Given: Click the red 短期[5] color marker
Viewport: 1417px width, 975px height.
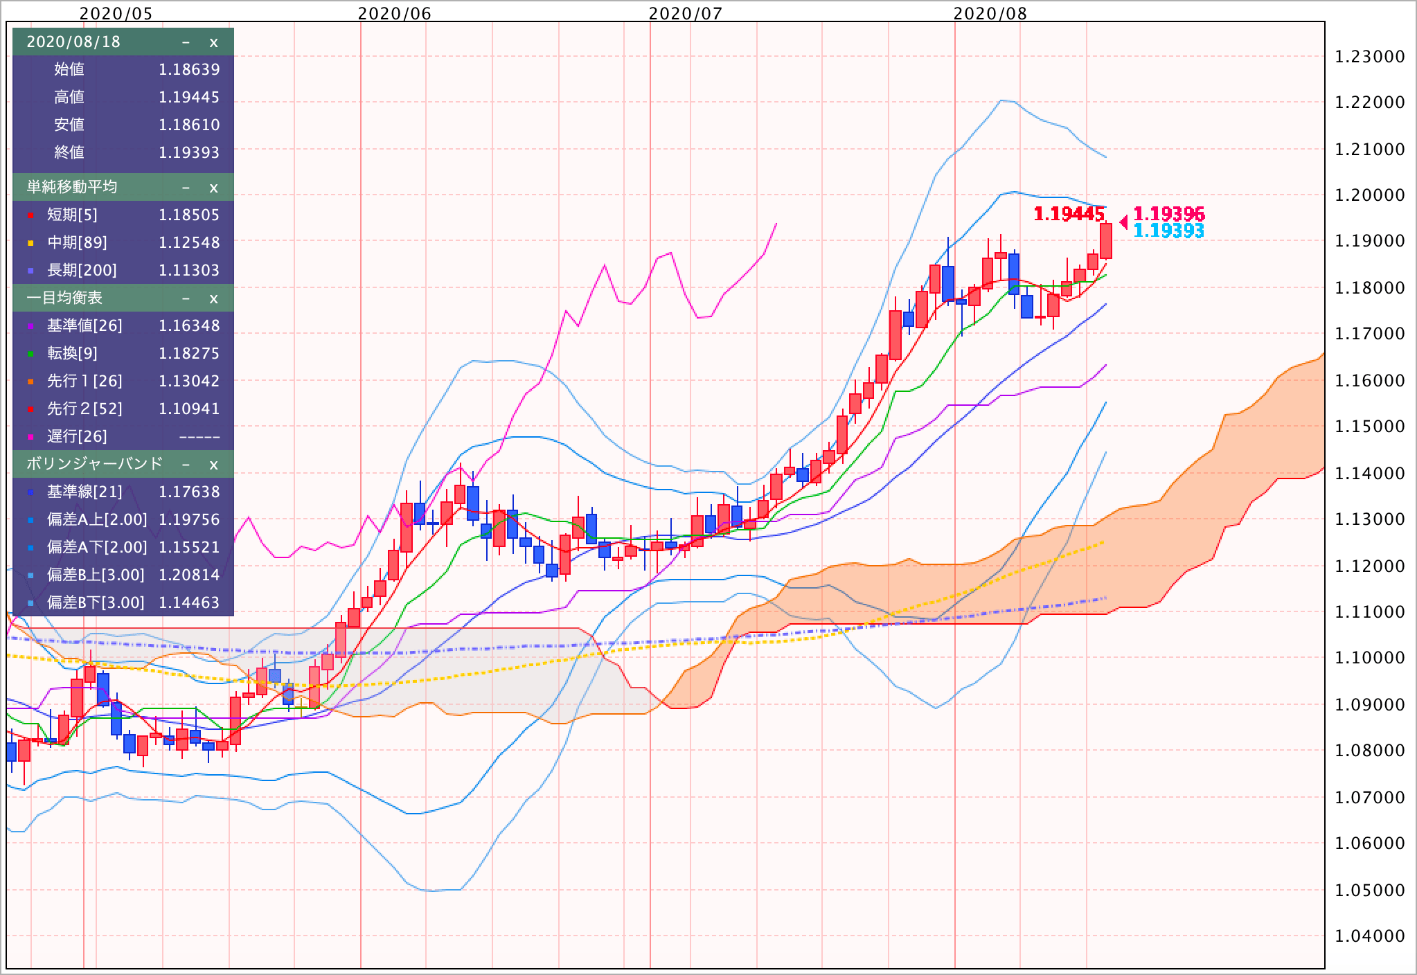Looking at the screenshot, I should (30, 216).
